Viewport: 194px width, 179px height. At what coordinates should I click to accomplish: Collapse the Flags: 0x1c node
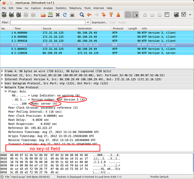[x=6, y=91]
